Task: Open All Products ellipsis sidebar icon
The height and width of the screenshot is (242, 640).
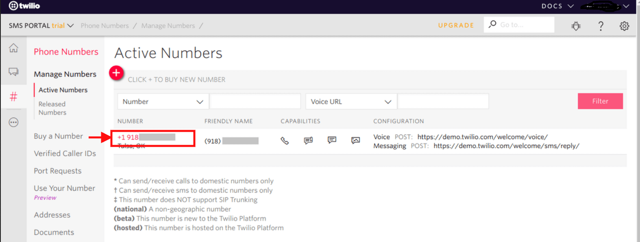Action: tap(13, 122)
